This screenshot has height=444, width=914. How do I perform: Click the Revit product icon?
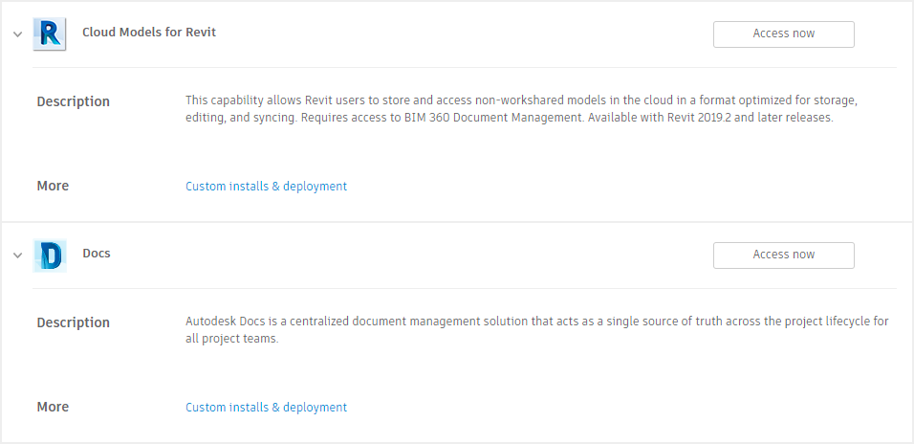click(x=50, y=33)
